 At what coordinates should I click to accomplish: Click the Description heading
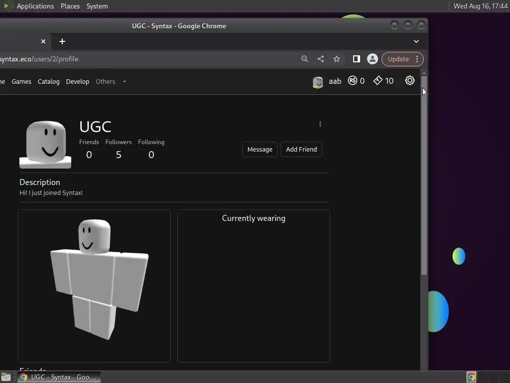[x=40, y=182]
